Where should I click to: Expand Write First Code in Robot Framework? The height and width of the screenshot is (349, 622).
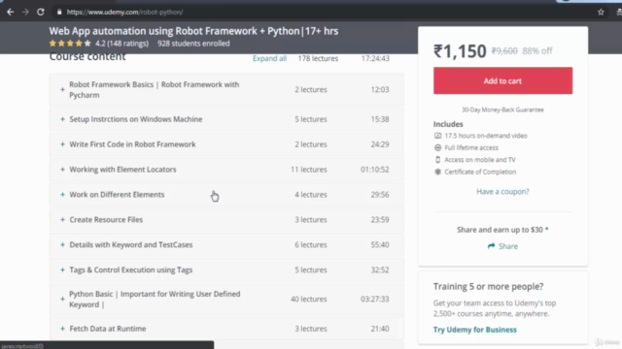tap(226, 144)
